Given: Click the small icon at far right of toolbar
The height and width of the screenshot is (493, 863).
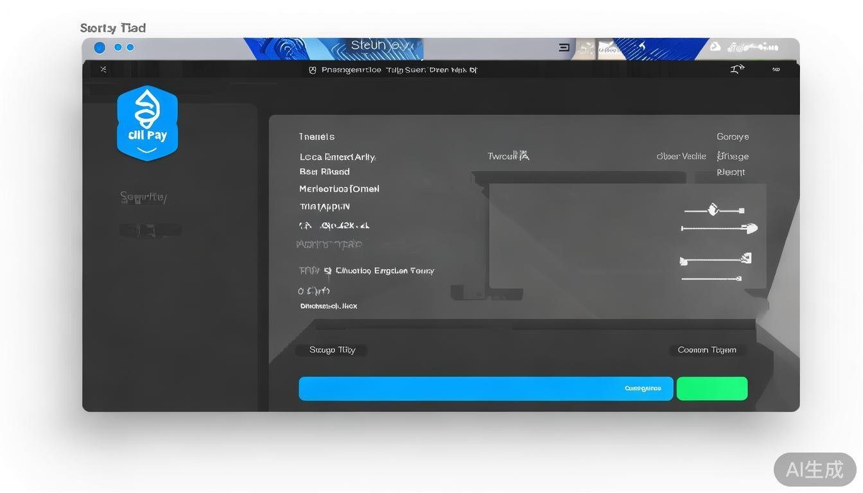Looking at the screenshot, I should 776,69.
